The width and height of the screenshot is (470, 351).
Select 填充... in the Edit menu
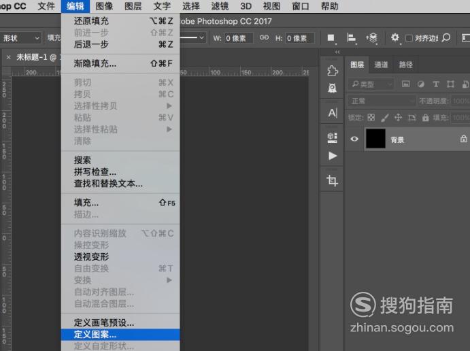tap(120, 203)
